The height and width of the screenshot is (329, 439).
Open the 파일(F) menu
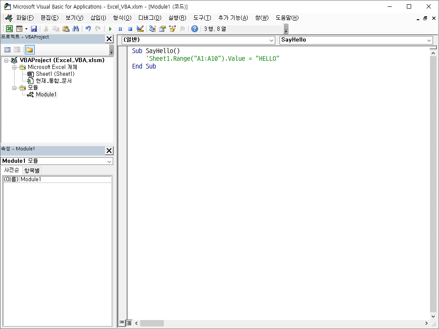click(x=25, y=18)
